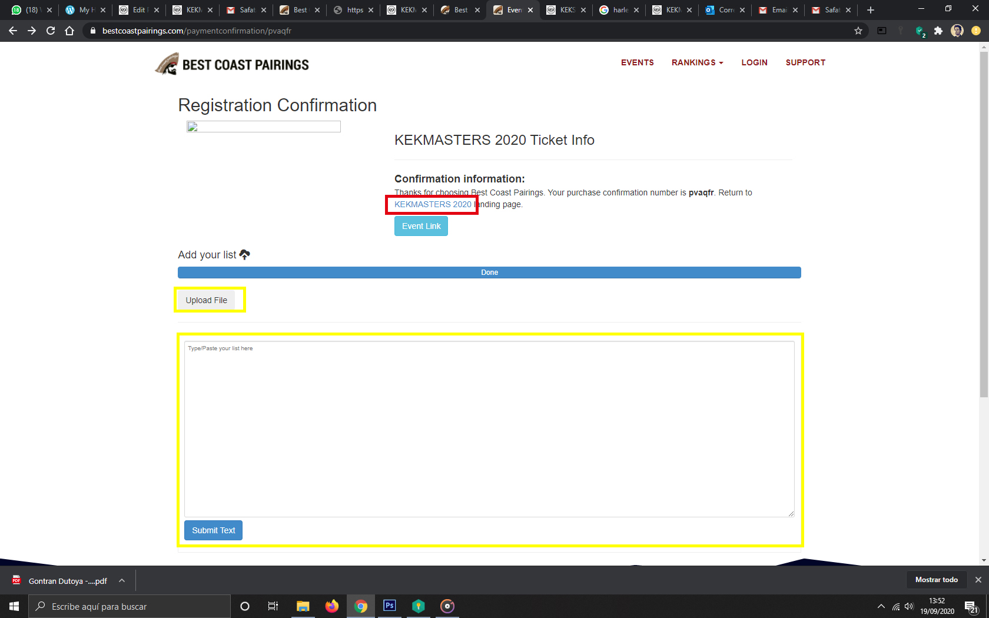The image size is (989, 618).
Task: Bookmark this page with star icon
Action: pyautogui.click(x=858, y=31)
